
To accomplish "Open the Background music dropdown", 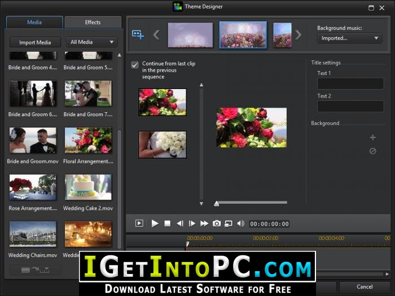I will (x=350, y=38).
